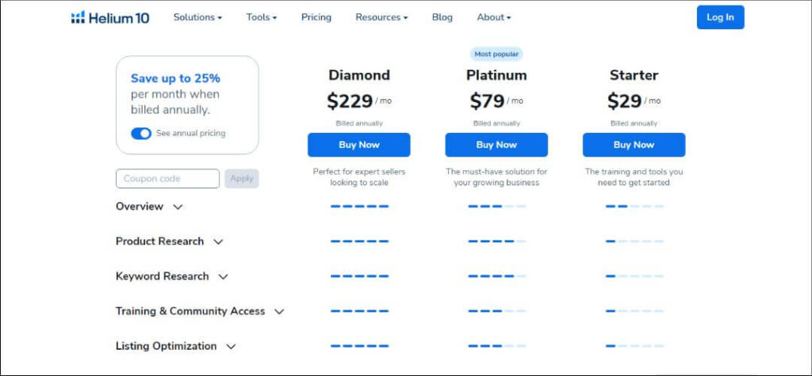The height and width of the screenshot is (376, 812).
Task: Apply the coupon code
Action: coord(242,178)
